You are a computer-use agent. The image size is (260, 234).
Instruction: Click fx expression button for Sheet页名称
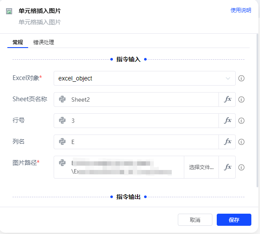click(228, 99)
